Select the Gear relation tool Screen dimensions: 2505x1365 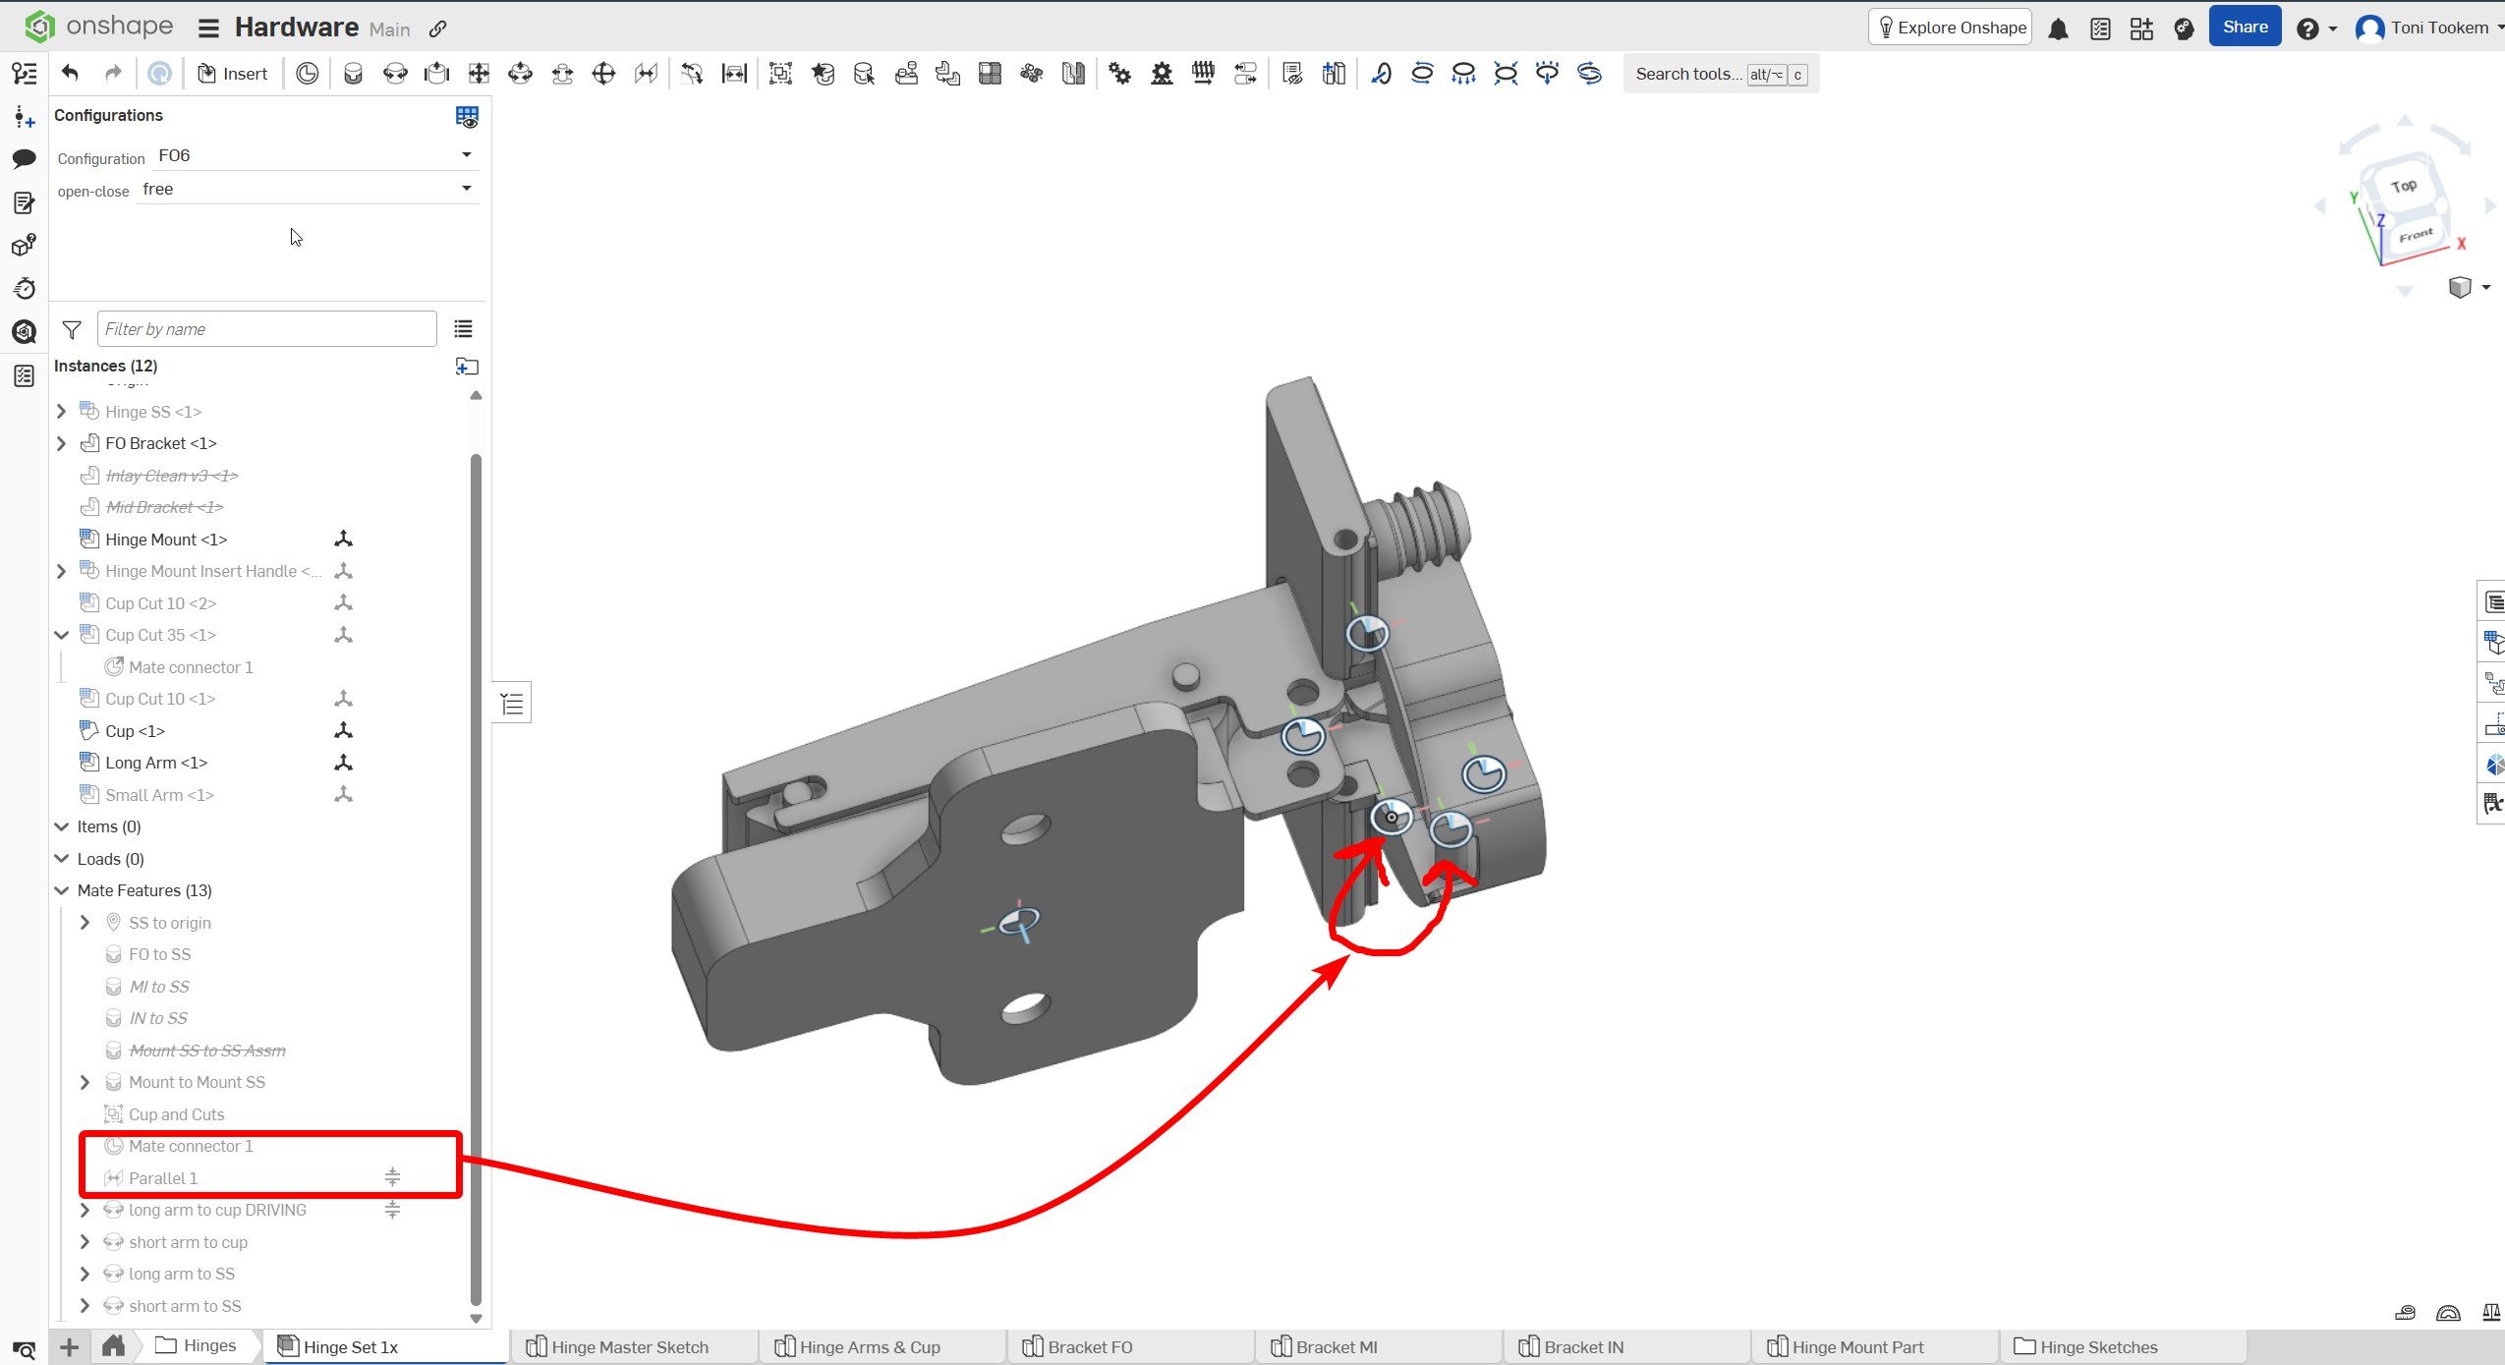[x=1119, y=74]
